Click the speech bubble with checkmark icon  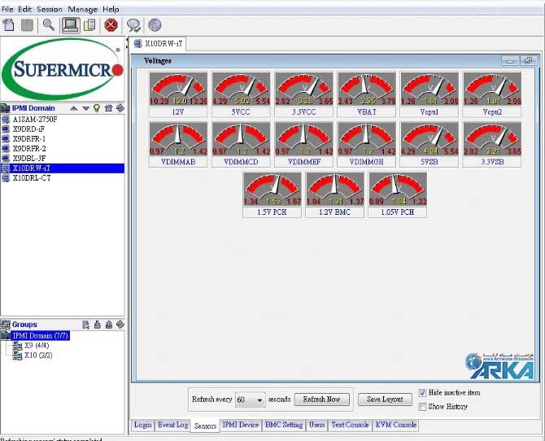[133, 25]
